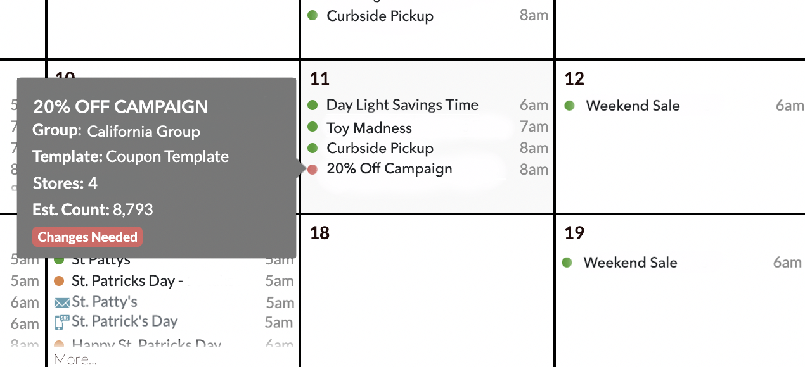Screen dimensions: 805x367
Task: Open Day Light Savings Time event
Action: coord(402,105)
